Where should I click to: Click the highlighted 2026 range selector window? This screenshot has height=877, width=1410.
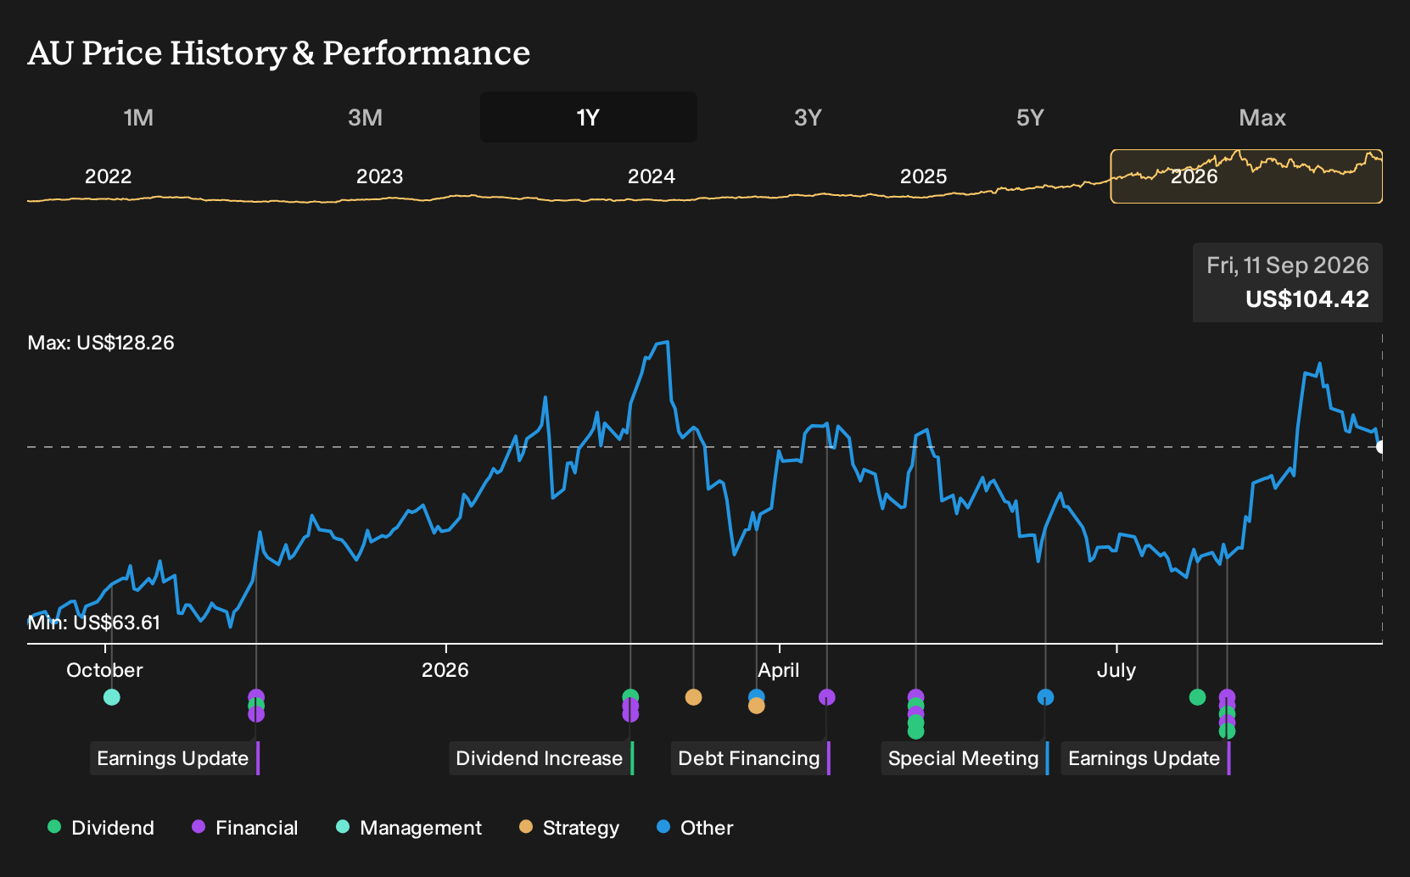click(x=1246, y=176)
